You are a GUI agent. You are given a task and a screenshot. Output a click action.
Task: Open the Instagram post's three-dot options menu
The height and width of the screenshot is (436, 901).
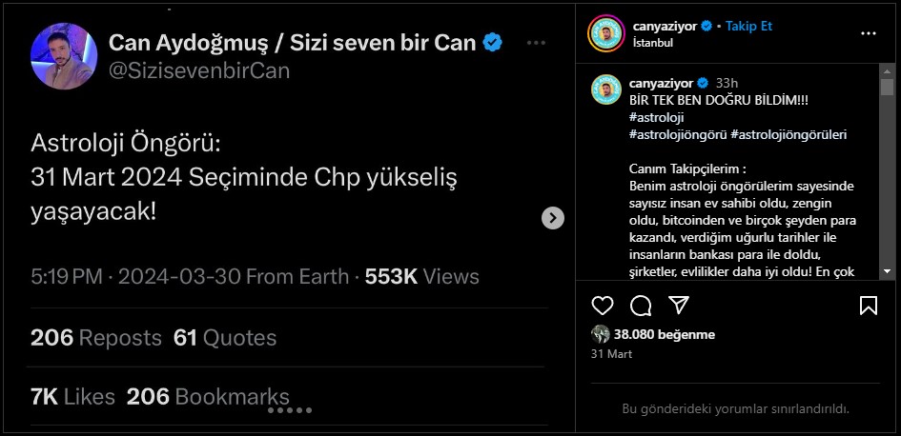click(868, 33)
